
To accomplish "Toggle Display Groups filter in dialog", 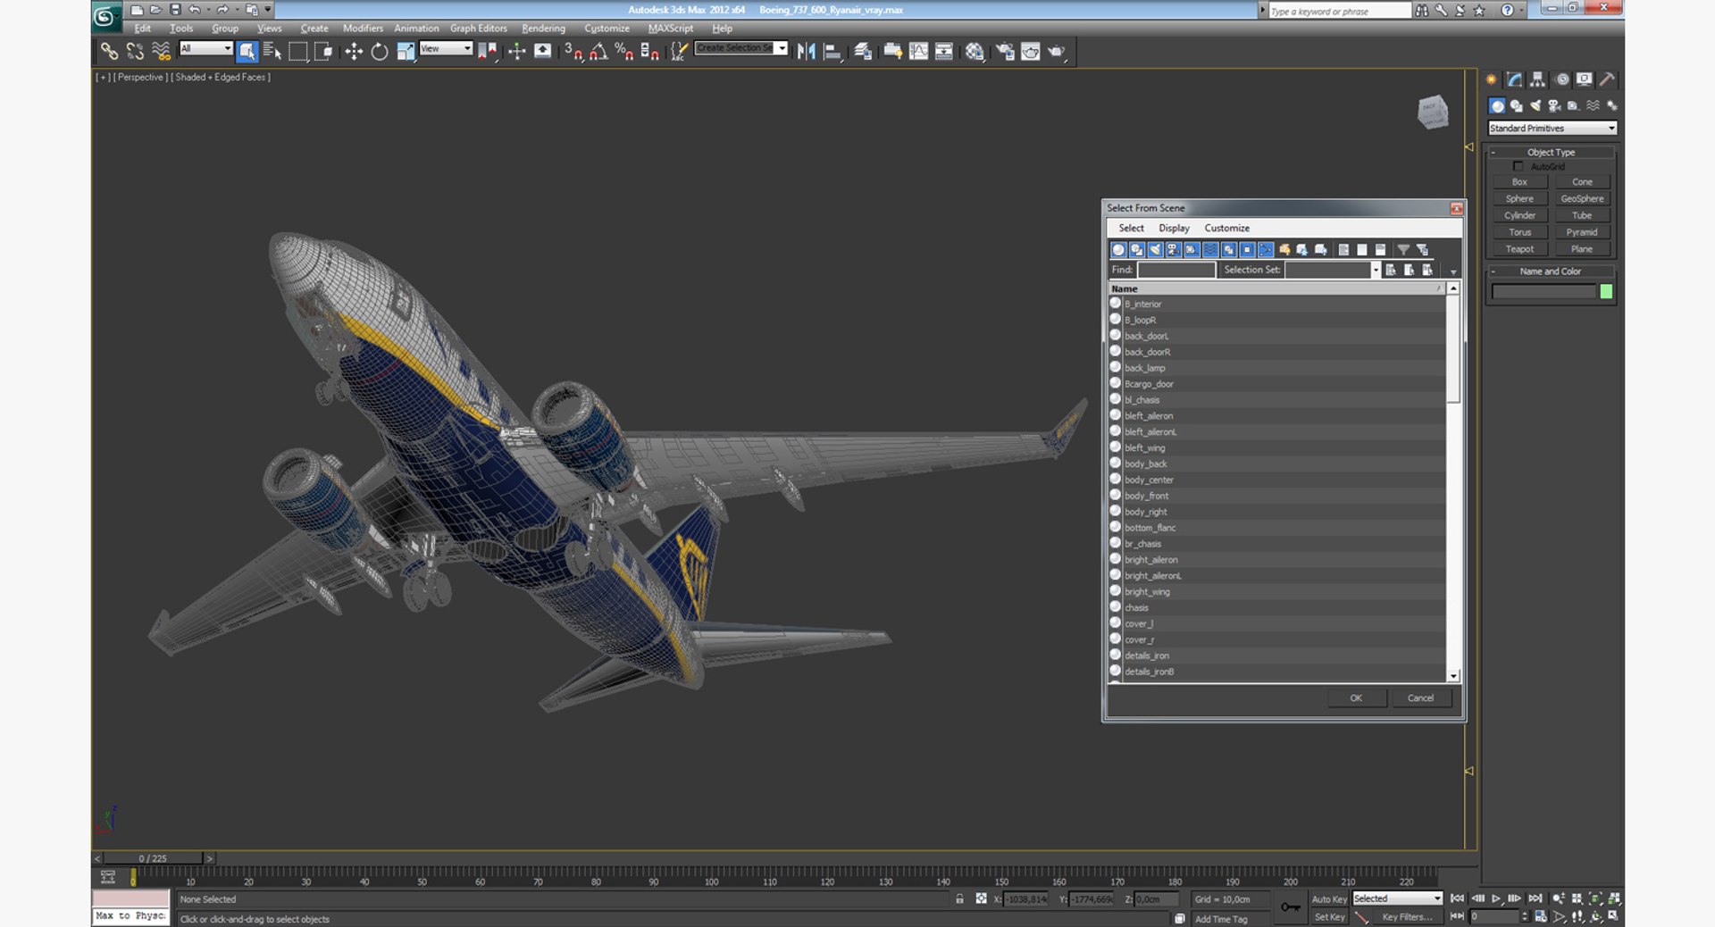I will [x=1229, y=250].
